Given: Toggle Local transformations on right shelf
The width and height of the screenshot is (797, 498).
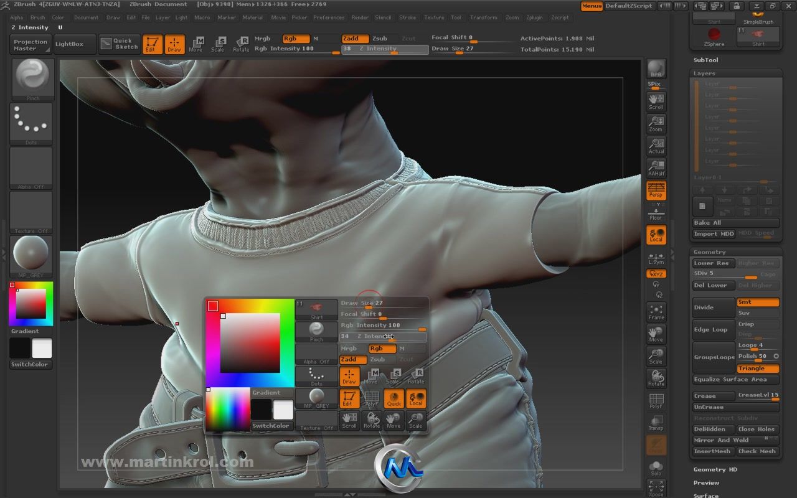Looking at the screenshot, I should 656,235.
